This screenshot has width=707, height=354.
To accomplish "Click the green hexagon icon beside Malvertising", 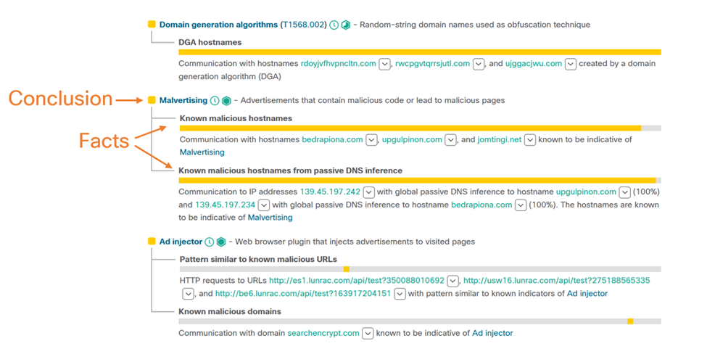I will [x=226, y=101].
